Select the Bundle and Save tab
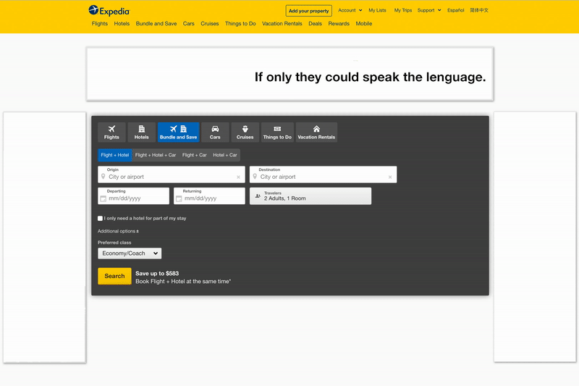The image size is (579, 386). point(178,133)
